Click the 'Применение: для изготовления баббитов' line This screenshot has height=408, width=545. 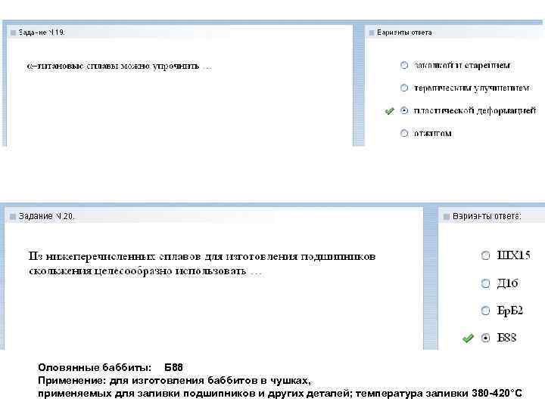[x=174, y=381]
